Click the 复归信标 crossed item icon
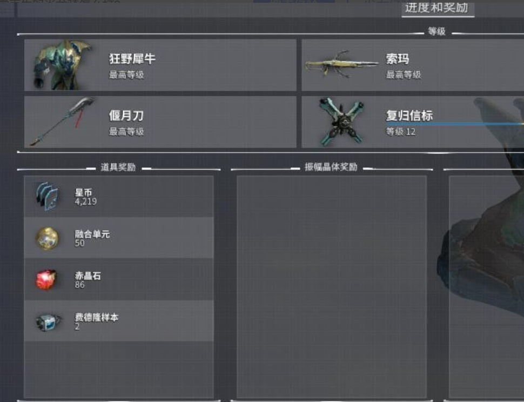The width and height of the screenshot is (524, 402). pos(341,121)
